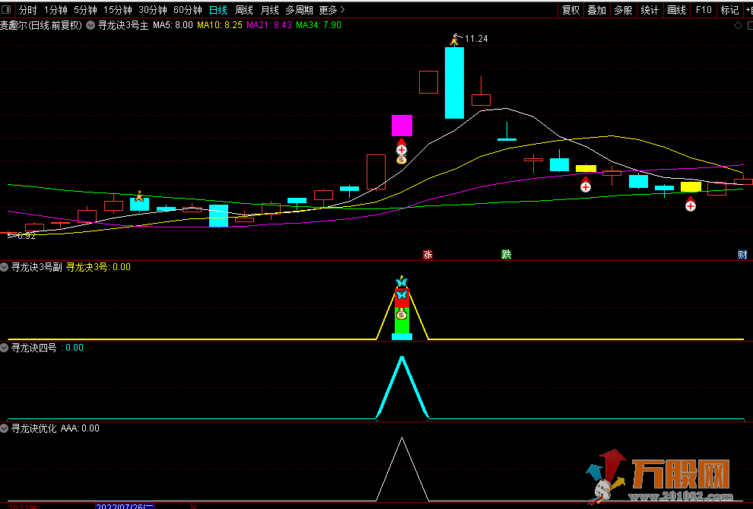
Task: Click the MA10: 8.25 value
Action: [x=220, y=25]
